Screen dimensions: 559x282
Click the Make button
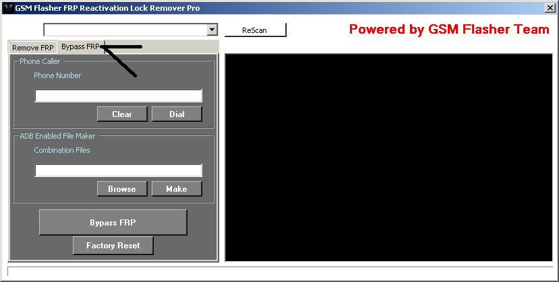coord(177,189)
